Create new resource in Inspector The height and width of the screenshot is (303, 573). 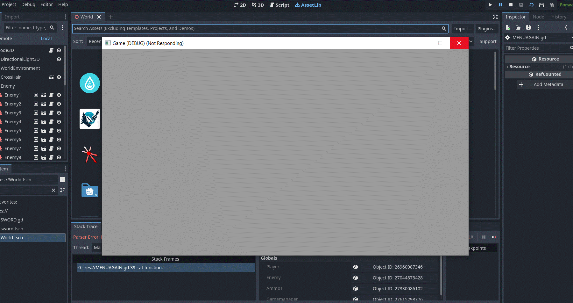point(508,27)
